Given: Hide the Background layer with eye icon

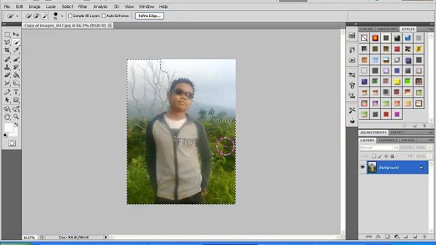Looking at the screenshot, I should [362, 167].
